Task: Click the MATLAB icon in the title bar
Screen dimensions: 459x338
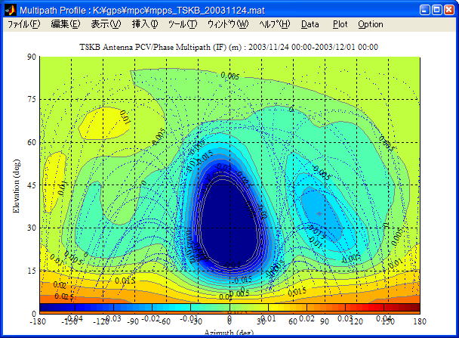Action: pyautogui.click(x=10, y=10)
